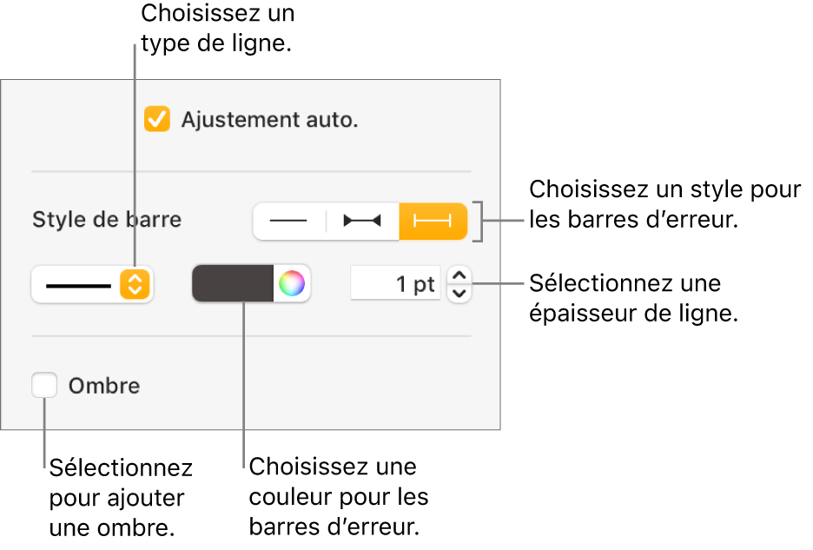Click the solid line preview in the line type popup
Image resolution: width=813 pixels, height=550 pixels.
pyautogui.click(x=78, y=284)
